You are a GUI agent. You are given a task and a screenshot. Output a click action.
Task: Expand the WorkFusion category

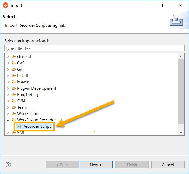[8, 114]
